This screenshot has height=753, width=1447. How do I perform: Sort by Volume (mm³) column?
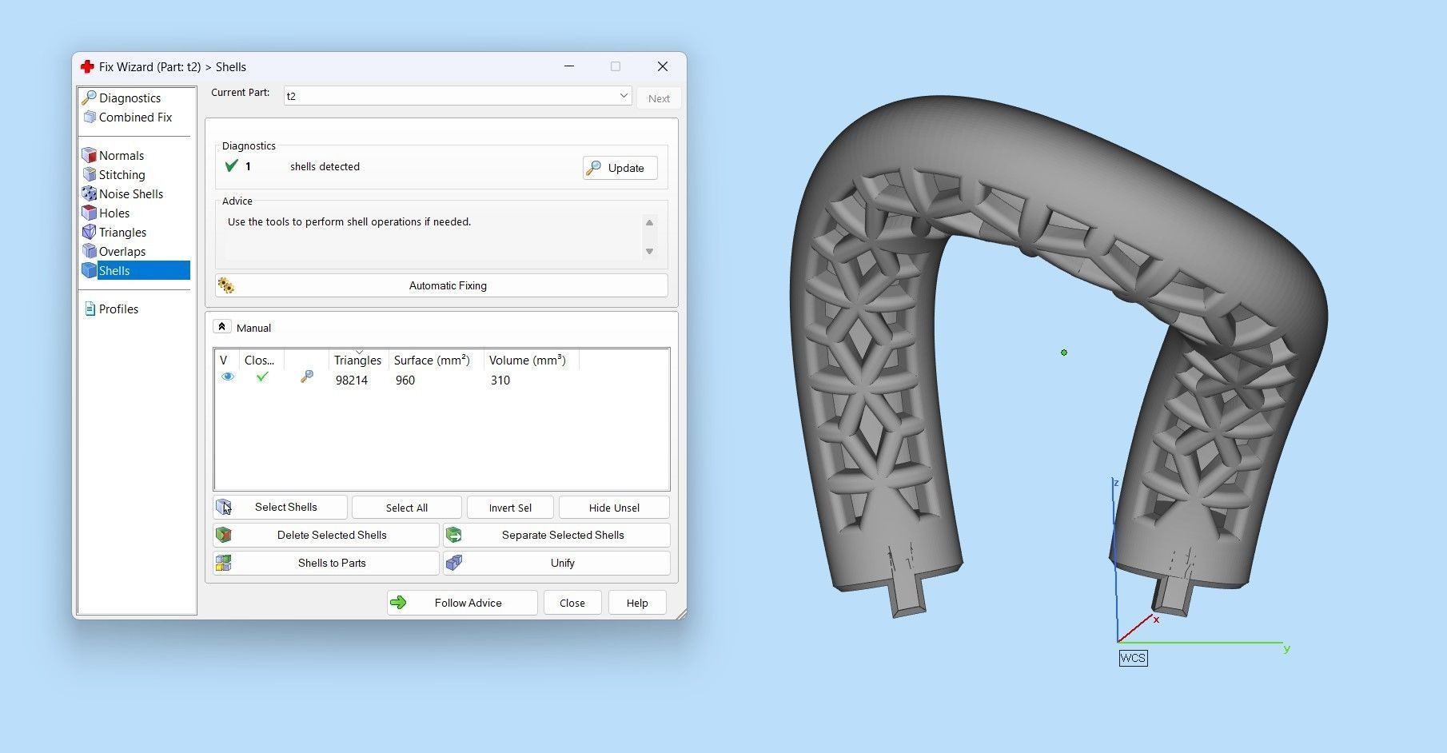[x=528, y=361]
